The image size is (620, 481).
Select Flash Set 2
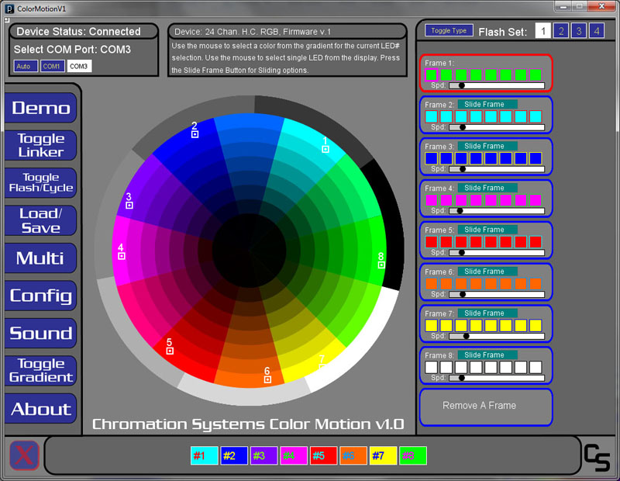click(561, 31)
